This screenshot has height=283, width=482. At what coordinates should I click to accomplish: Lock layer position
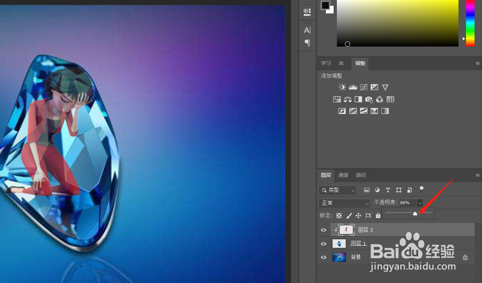(358, 216)
